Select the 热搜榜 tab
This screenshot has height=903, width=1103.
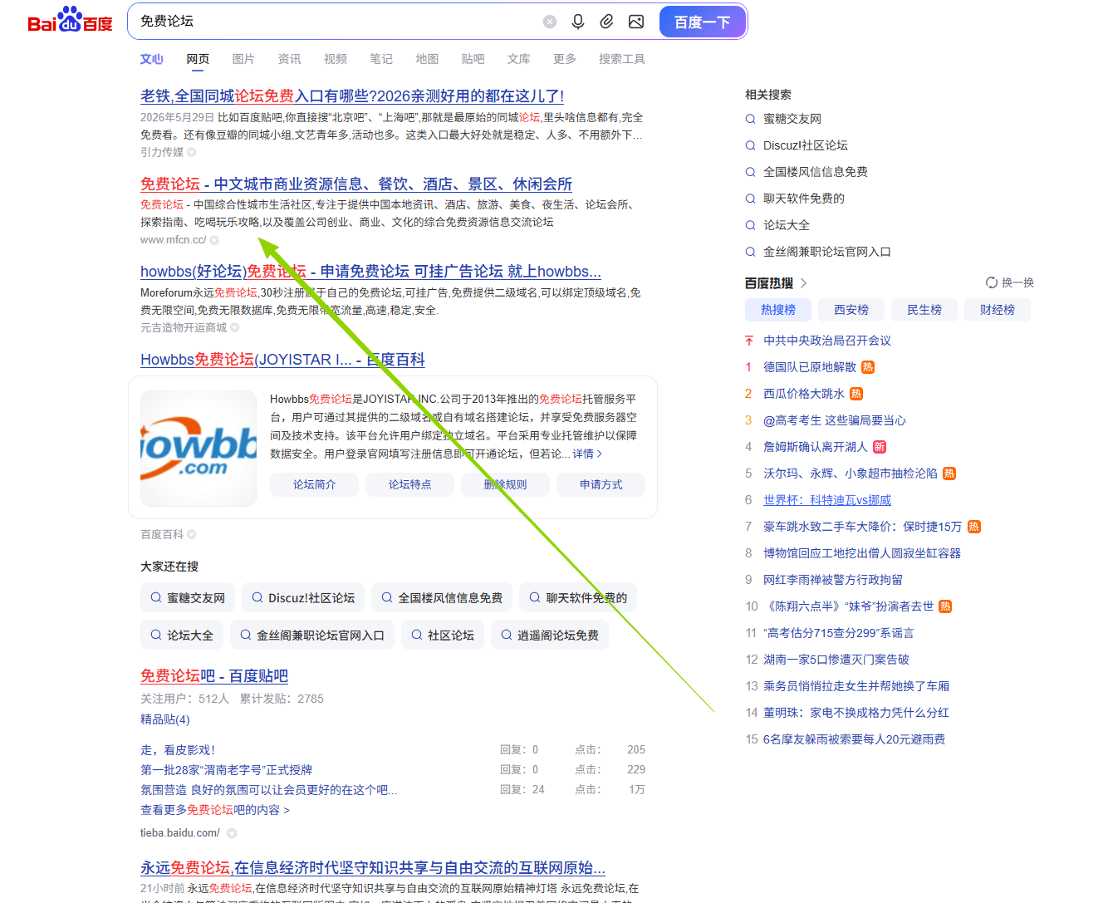[778, 310]
